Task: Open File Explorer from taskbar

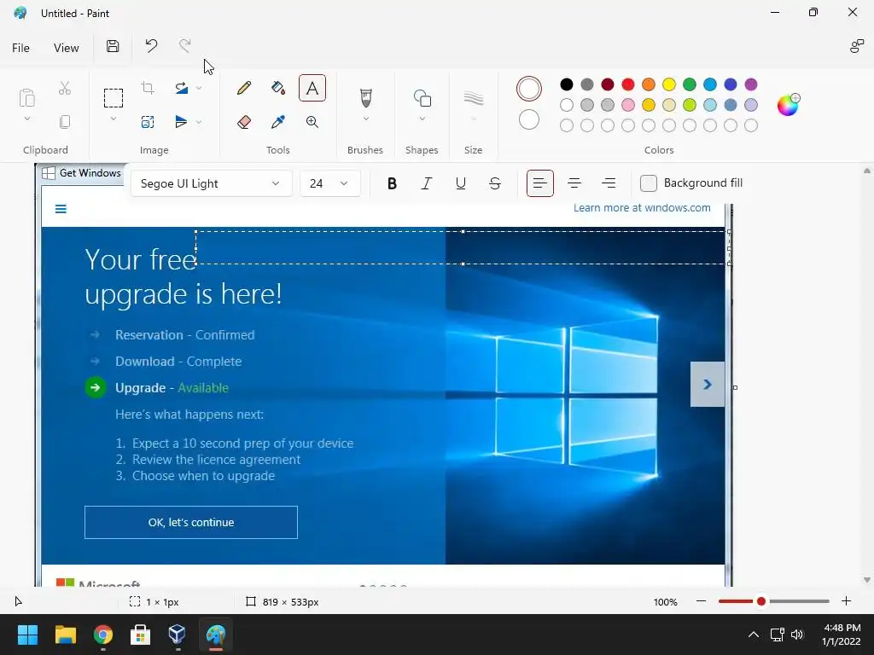Action: [65, 635]
